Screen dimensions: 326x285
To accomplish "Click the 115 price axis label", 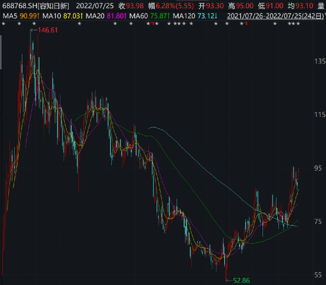I will (x=320, y=115).
